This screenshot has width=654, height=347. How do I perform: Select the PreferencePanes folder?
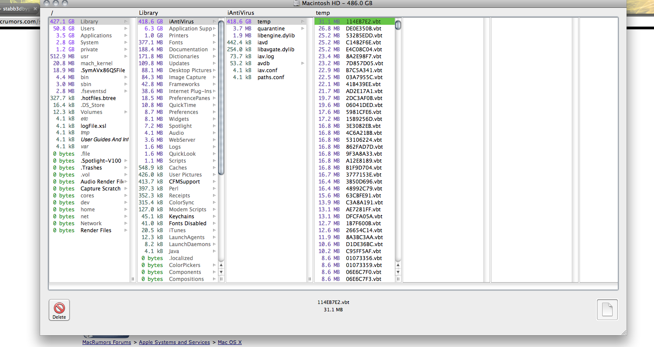[x=178, y=98]
